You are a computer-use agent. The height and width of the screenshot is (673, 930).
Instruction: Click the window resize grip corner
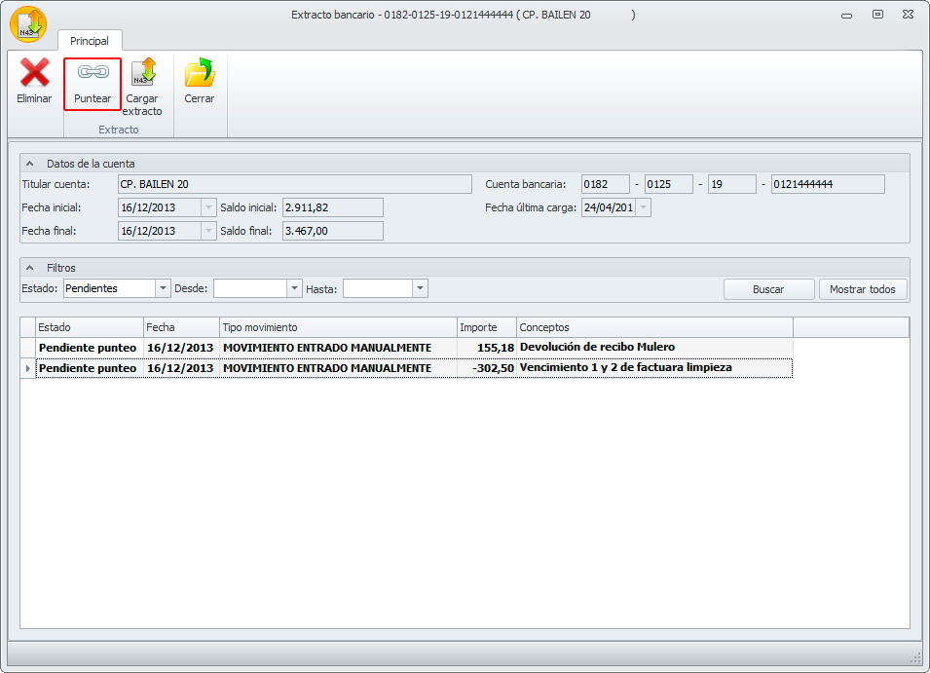pos(915,657)
